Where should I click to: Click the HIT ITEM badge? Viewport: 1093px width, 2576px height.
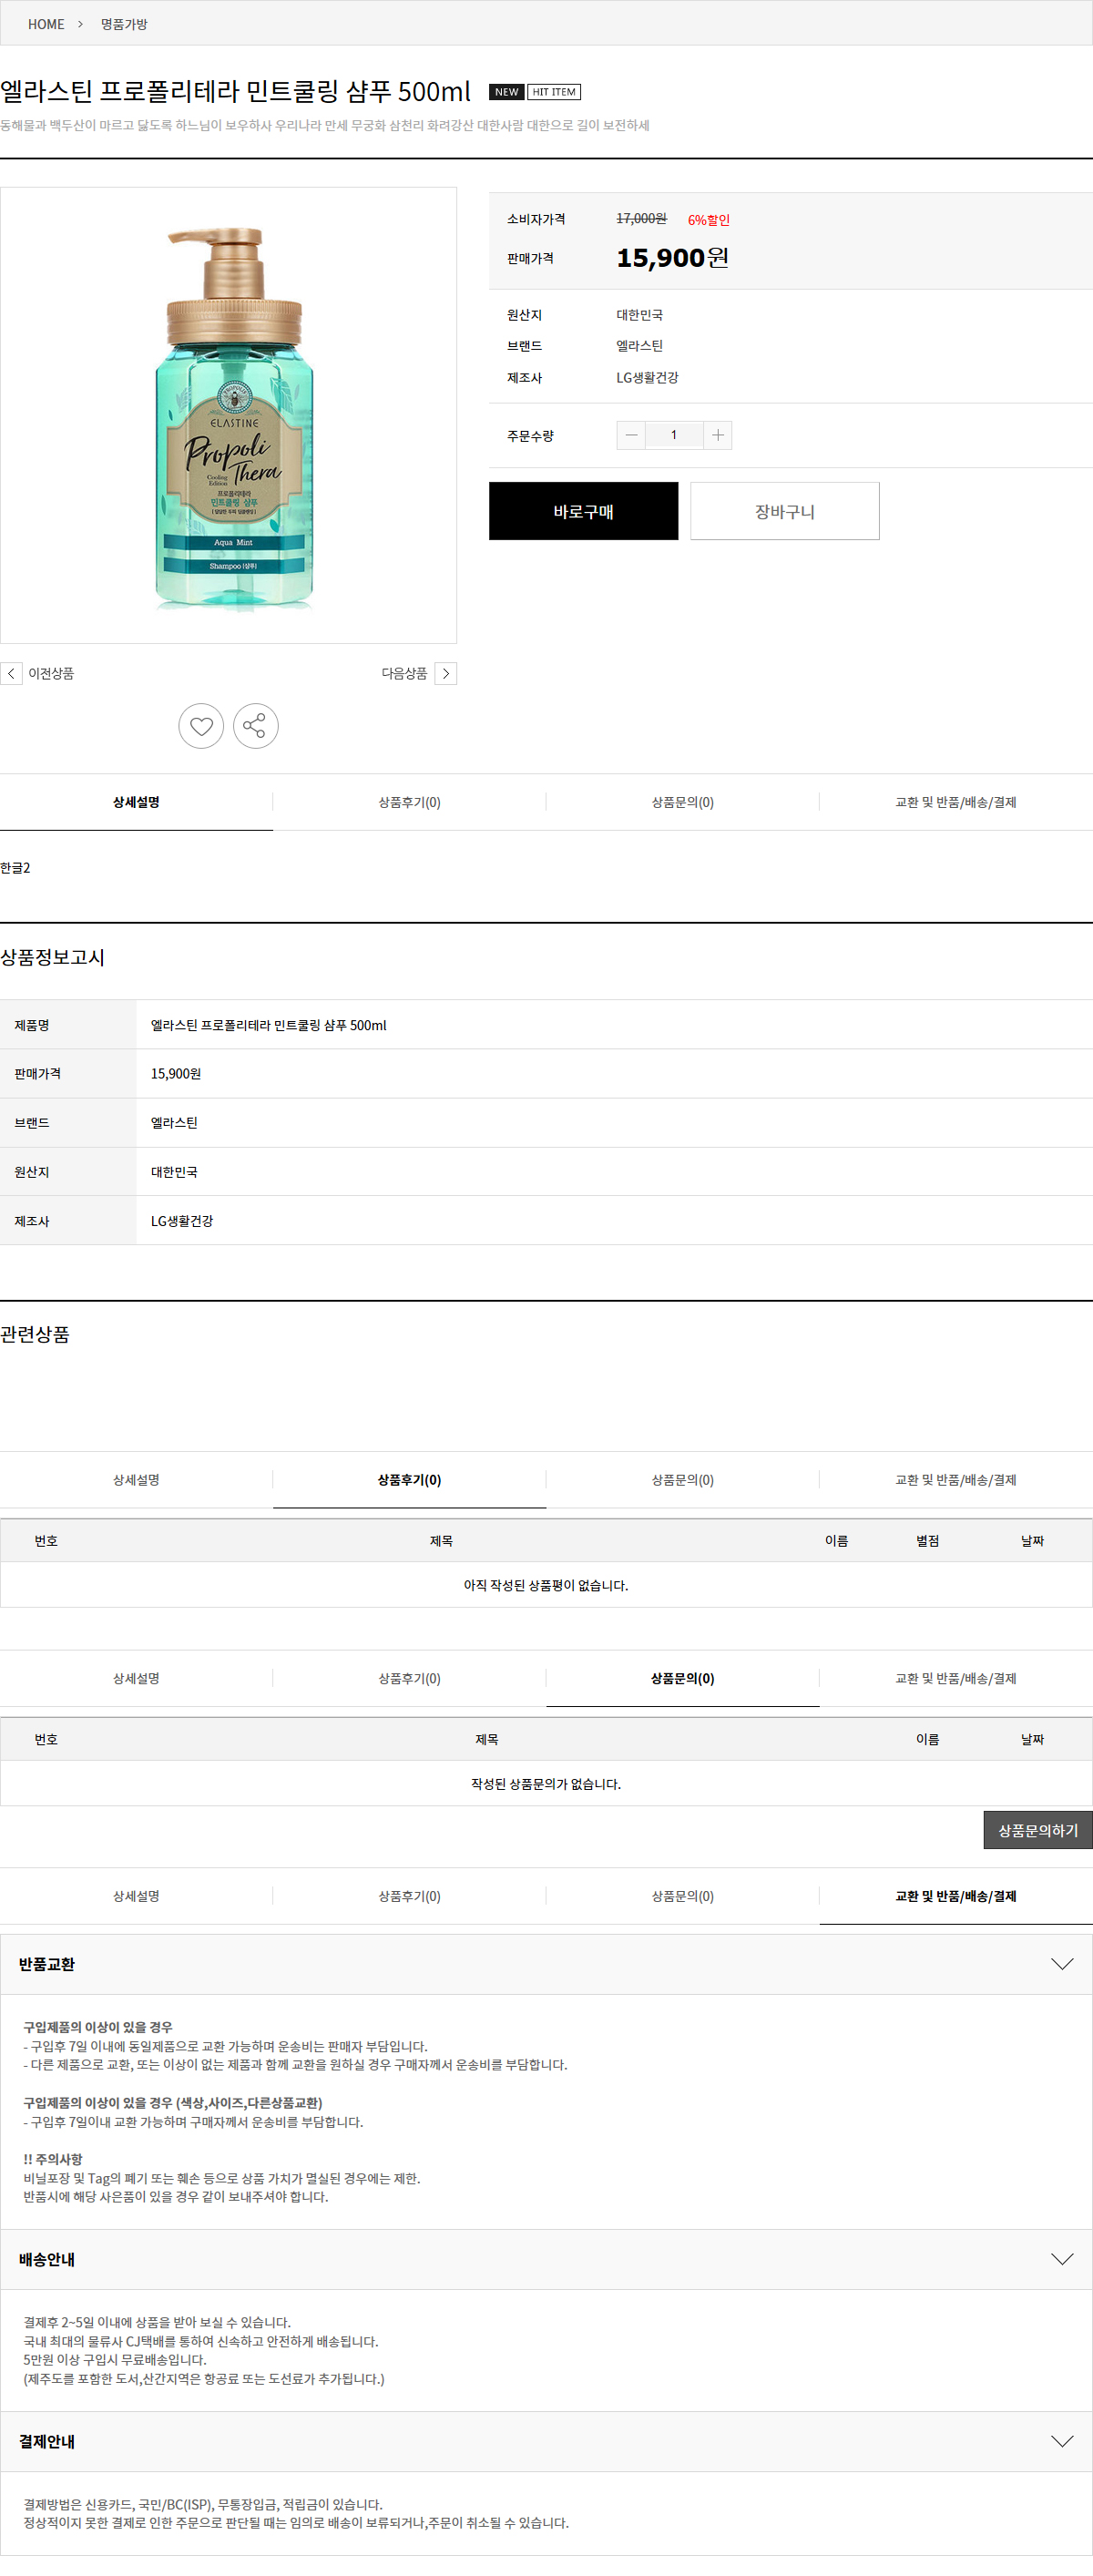(x=554, y=92)
